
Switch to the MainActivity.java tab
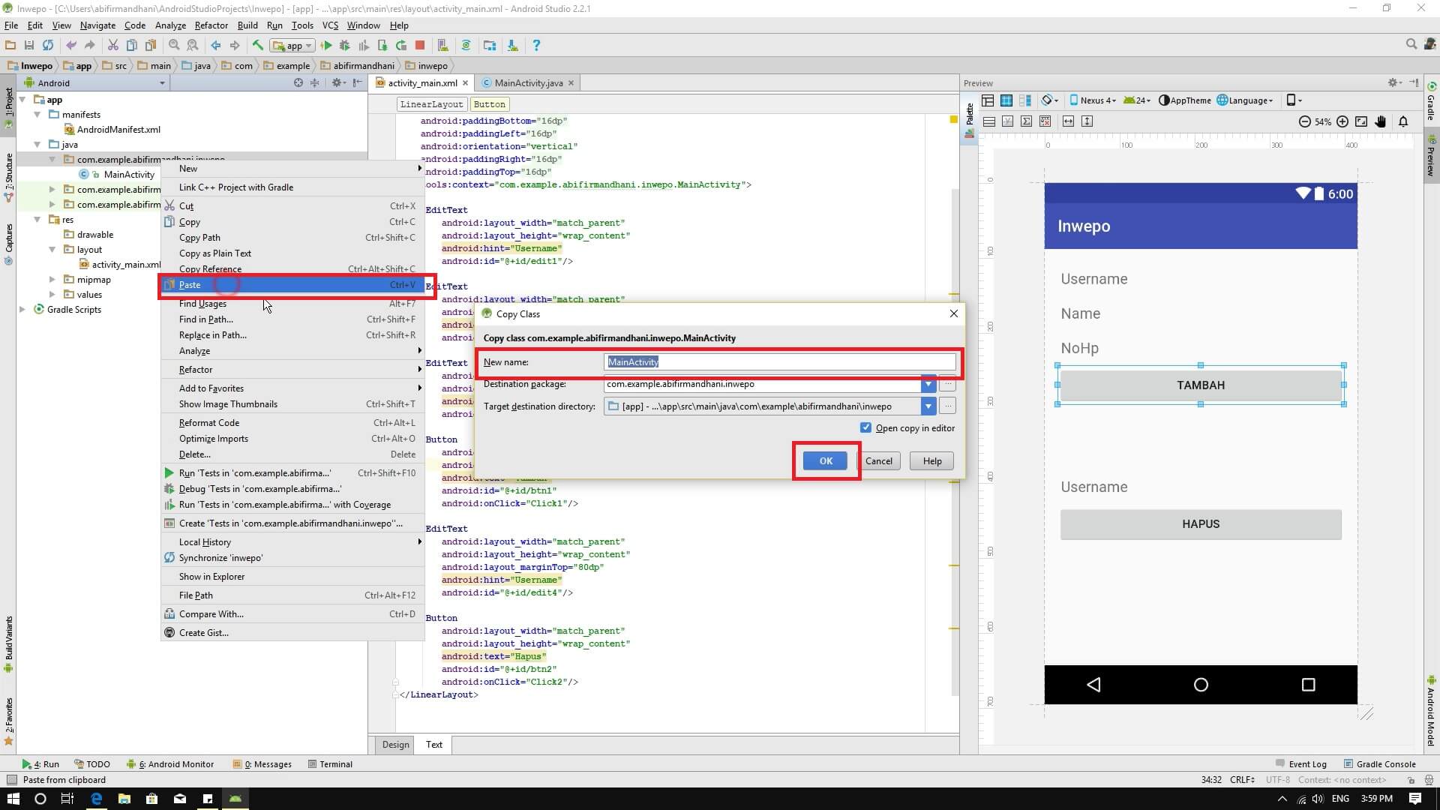click(x=528, y=83)
